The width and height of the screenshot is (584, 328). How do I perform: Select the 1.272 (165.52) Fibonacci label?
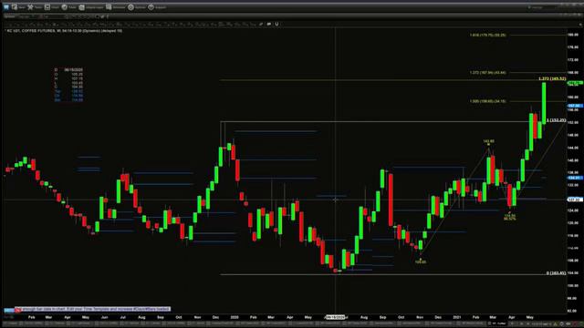tap(552, 79)
